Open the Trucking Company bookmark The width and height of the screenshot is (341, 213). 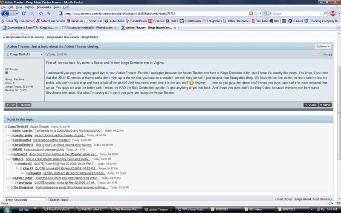click(322, 21)
